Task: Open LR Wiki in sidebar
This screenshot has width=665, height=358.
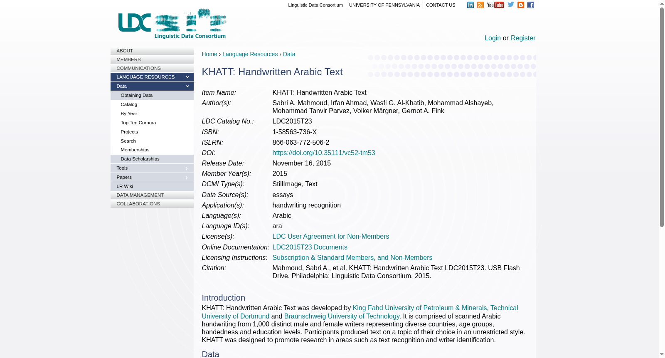Action: coord(152,186)
